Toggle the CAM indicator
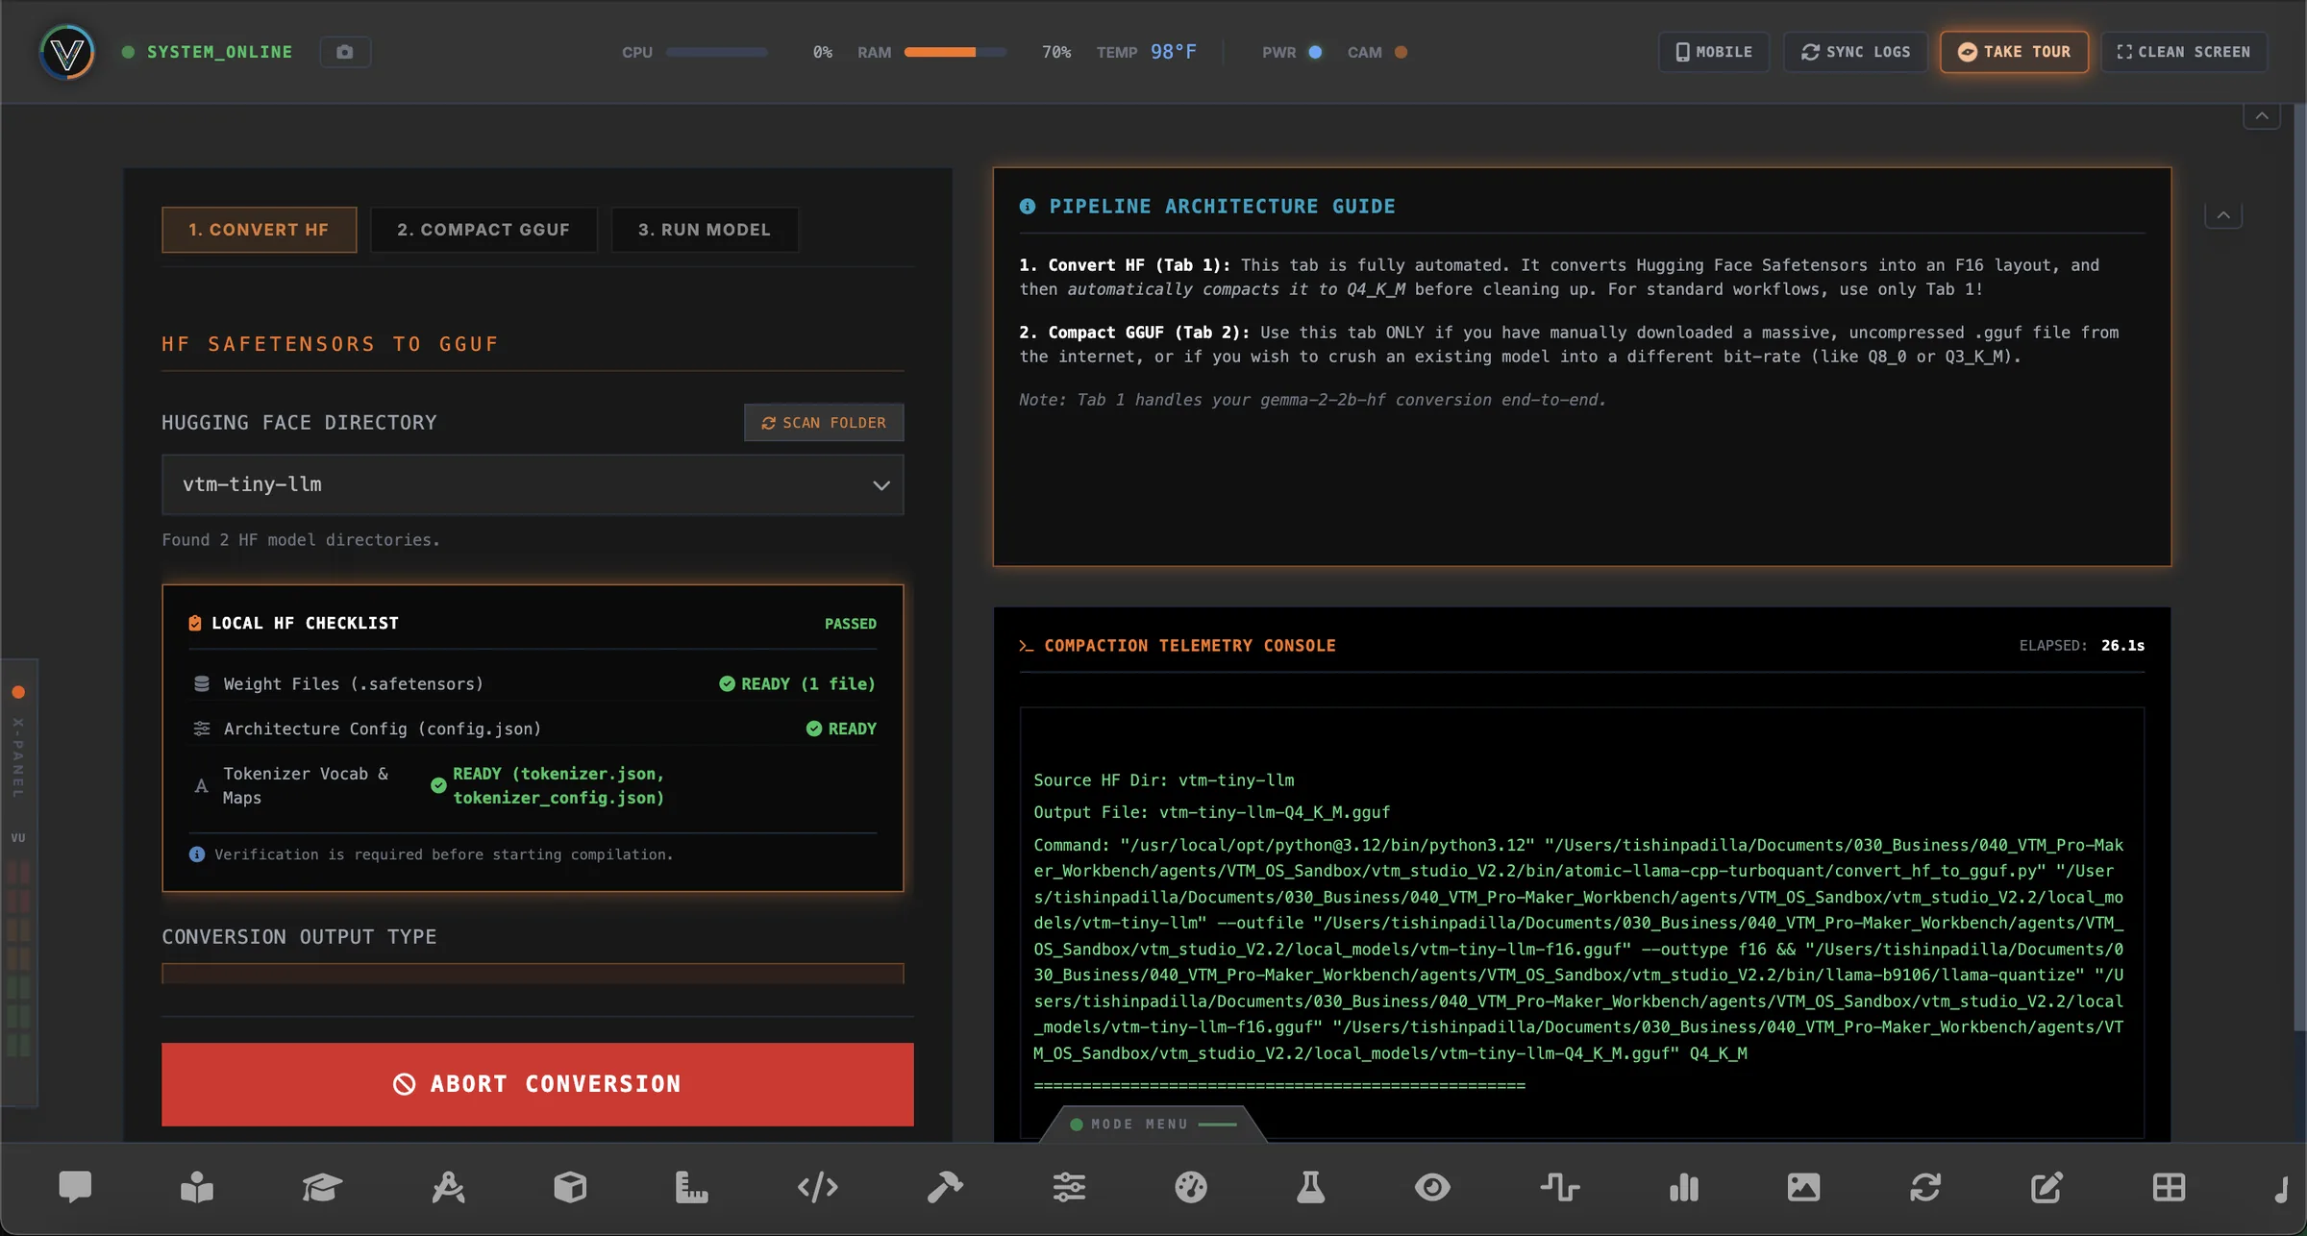Image resolution: width=2307 pixels, height=1236 pixels. [1402, 52]
